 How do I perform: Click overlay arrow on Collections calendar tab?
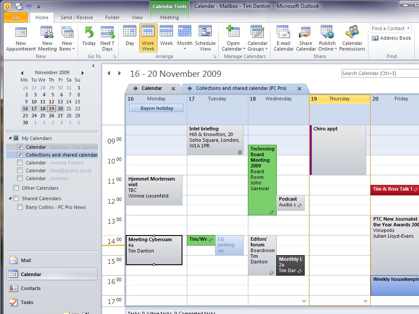pyautogui.click(x=190, y=88)
